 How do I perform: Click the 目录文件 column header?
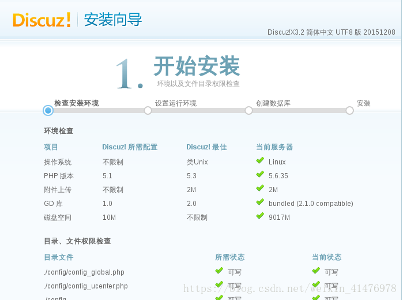click(59, 257)
